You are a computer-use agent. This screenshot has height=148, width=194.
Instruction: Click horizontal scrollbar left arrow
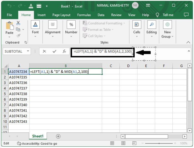coord(123,136)
